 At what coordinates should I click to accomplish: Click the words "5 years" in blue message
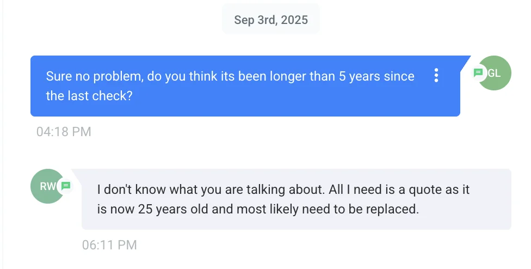(x=359, y=76)
